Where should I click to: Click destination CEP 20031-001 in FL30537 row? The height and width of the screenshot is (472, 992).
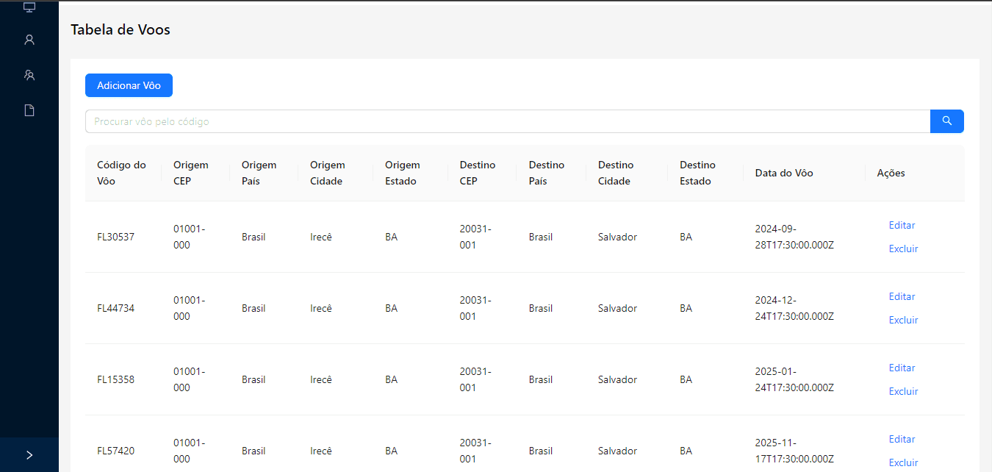pyautogui.click(x=475, y=237)
